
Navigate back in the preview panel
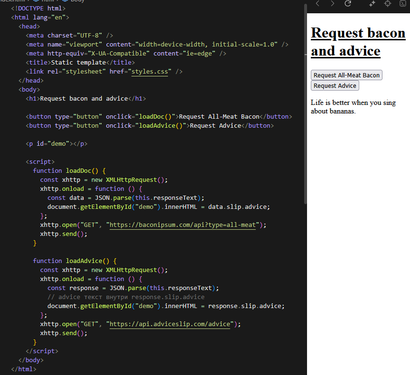(318, 4)
